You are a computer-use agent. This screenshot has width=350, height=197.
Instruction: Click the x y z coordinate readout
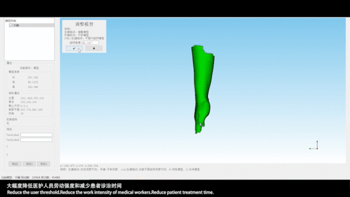79,166
